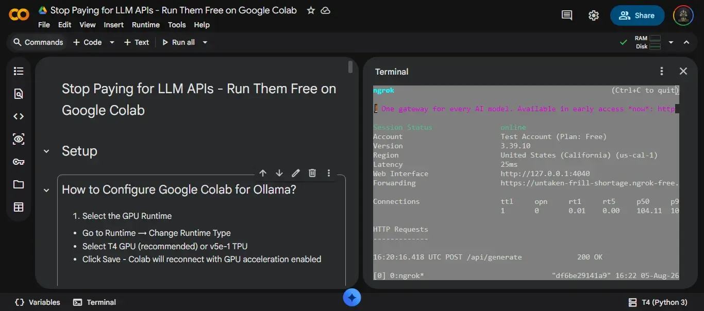The height and width of the screenshot is (311, 704).
Task: Open the Insert menu
Action: (x=113, y=25)
